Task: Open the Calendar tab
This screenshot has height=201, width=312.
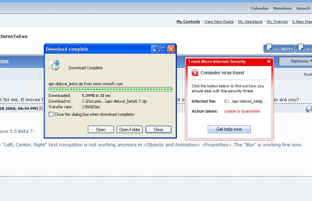Action: point(260,8)
